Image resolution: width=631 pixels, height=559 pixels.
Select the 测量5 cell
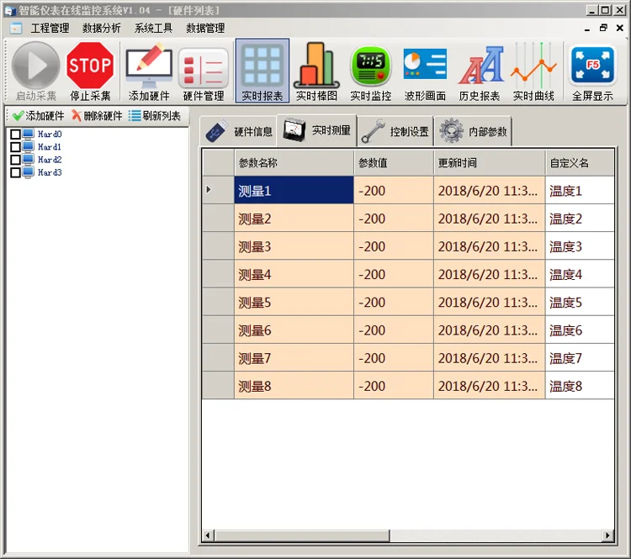point(294,302)
